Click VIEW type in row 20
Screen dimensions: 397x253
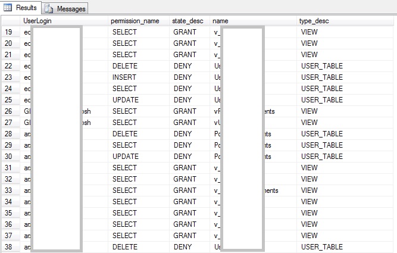(309, 43)
